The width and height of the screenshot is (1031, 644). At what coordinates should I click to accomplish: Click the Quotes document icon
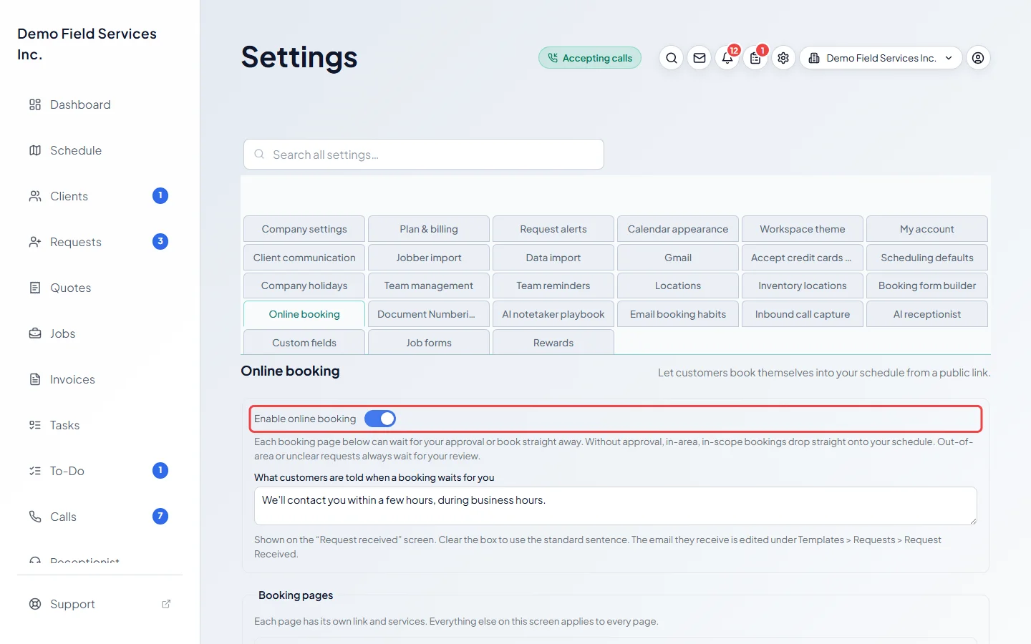coord(35,288)
